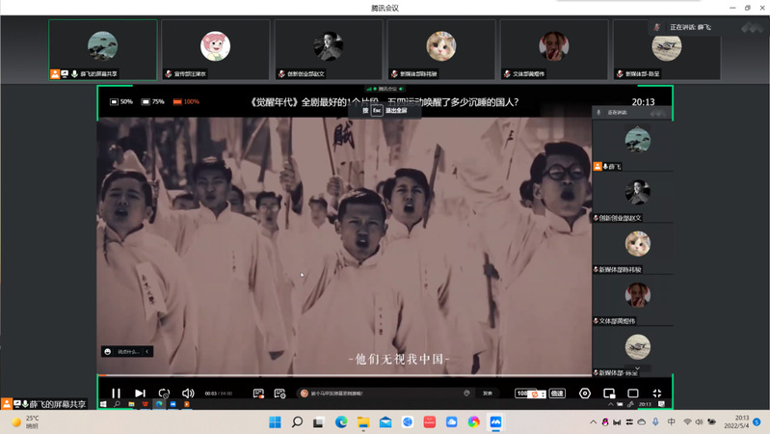
Task: Mute the video player volume
Action: tap(188, 393)
